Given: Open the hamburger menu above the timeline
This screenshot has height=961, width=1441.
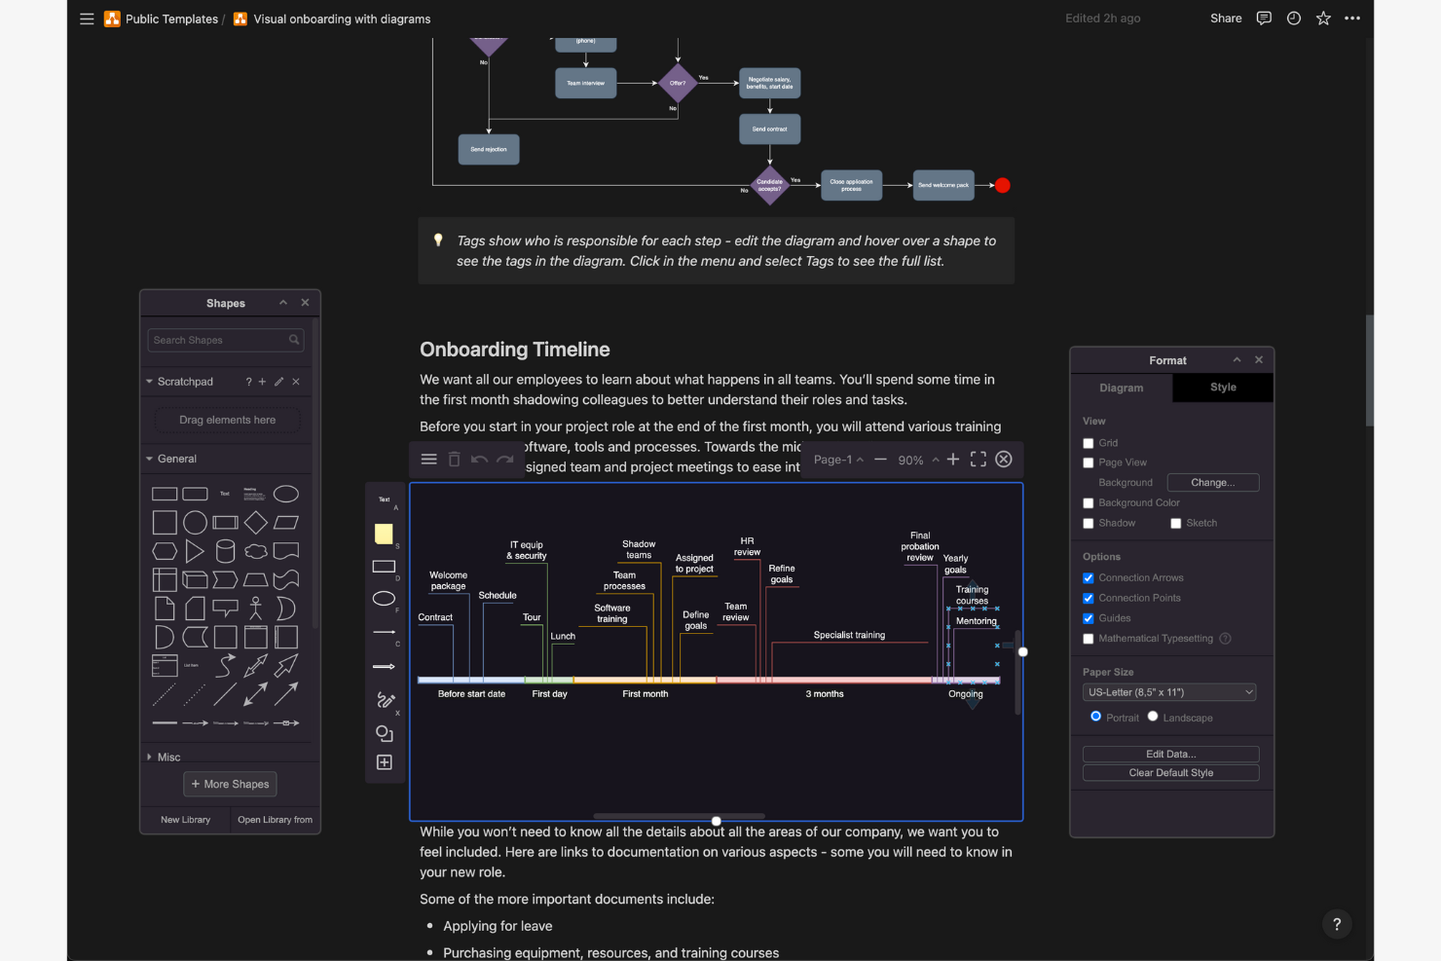Looking at the screenshot, I should point(428,459).
